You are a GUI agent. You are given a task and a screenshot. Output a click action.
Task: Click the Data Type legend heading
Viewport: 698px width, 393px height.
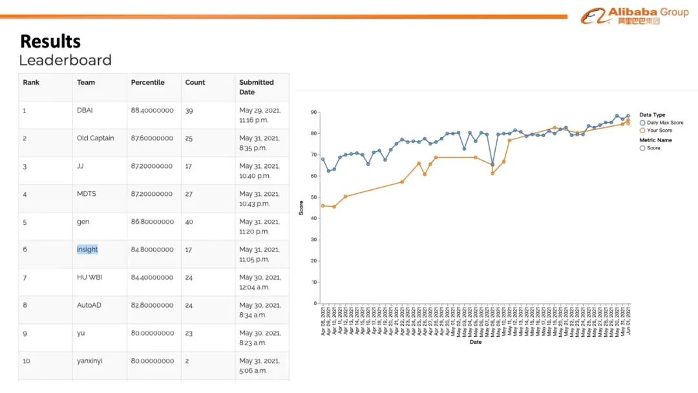pyautogui.click(x=652, y=115)
